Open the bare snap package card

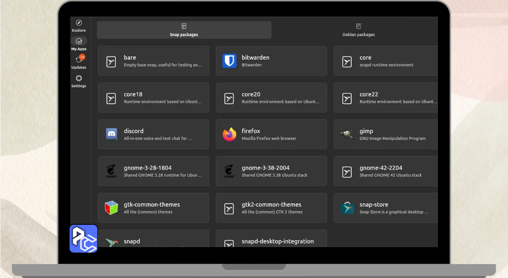click(x=154, y=61)
